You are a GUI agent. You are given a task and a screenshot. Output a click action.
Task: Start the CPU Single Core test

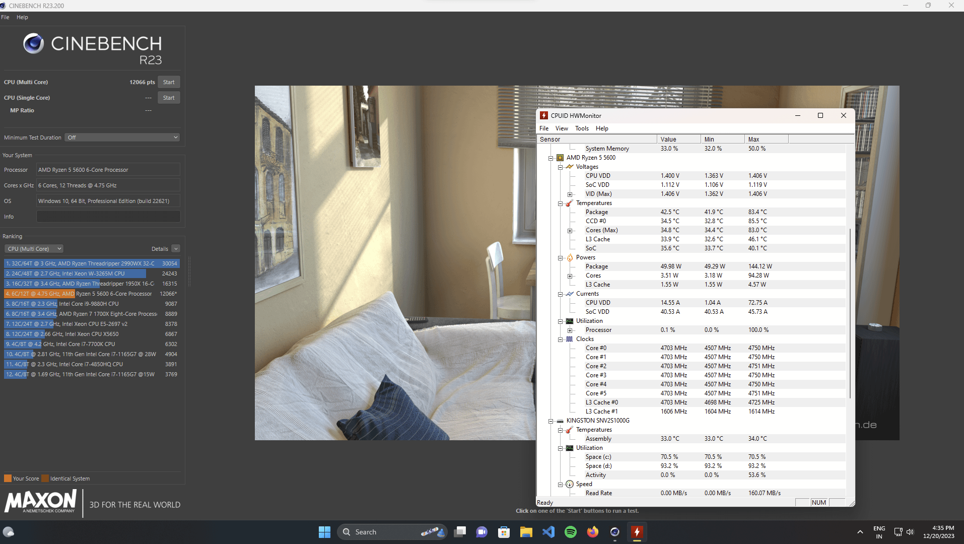[169, 98]
